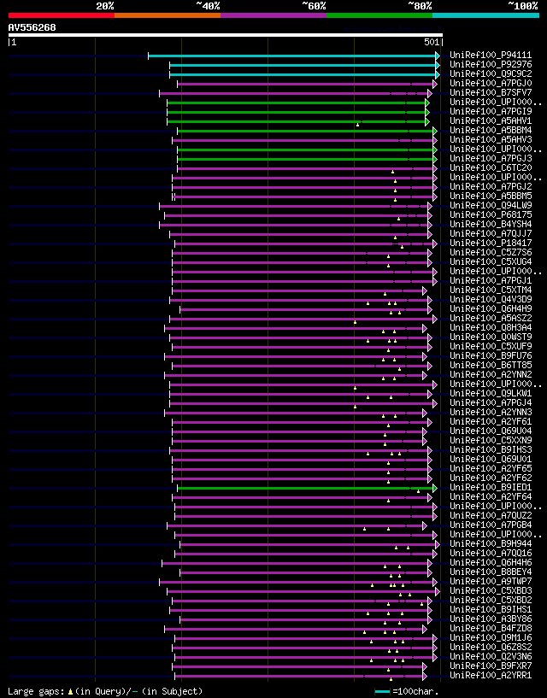This screenshot has height=698, width=547.
Task: Select the UniRef100_C5XTM4 label
Action: coord(491,290)
